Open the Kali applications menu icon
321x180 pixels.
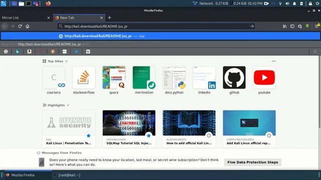[4, 3]
